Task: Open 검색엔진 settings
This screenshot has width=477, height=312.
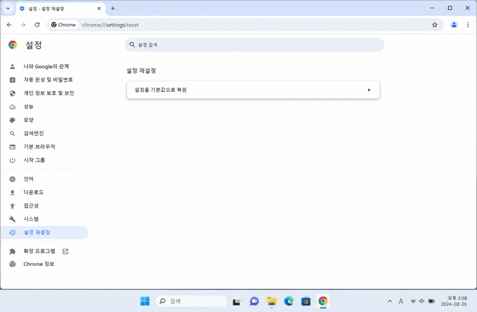Action: pos(34,133)
